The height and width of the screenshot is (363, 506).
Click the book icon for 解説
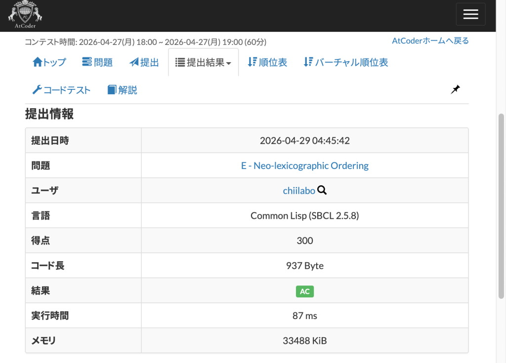[112, 90]
